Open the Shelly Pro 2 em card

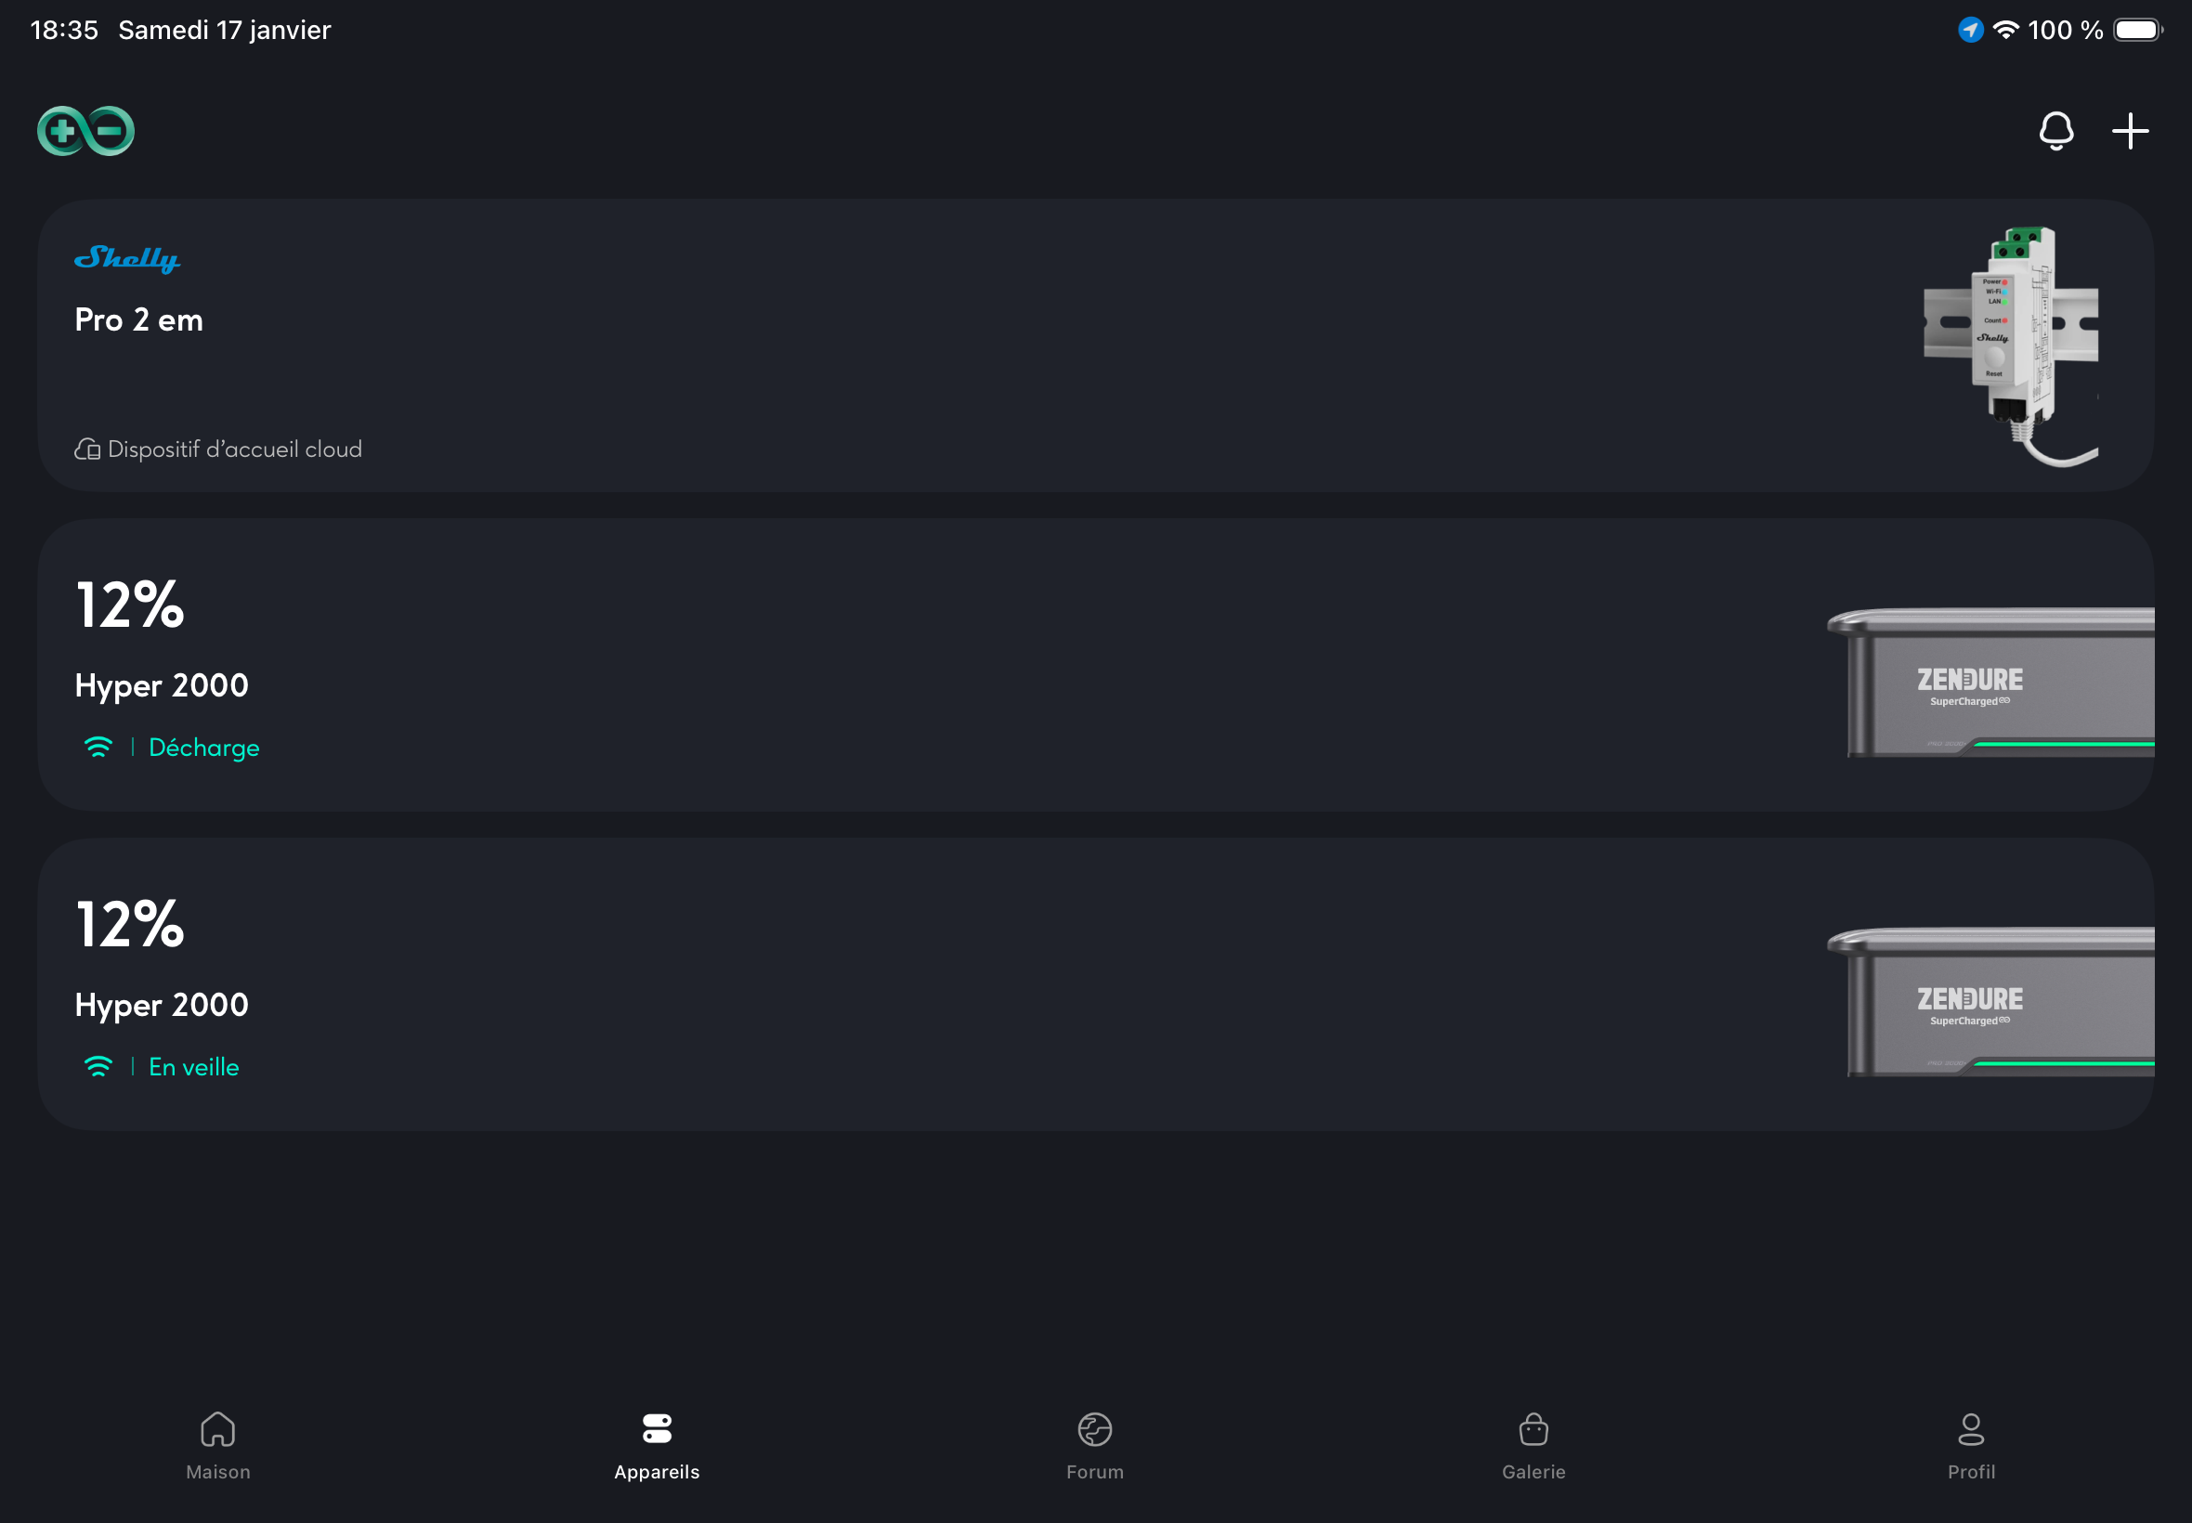[954, 345]
